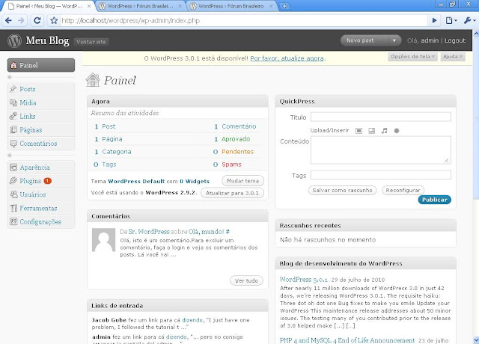Click in the QuickPress Conteúdo textarea
Viewport: 479px width, 344px height.
pyautogui.click(x=381, y=150)
